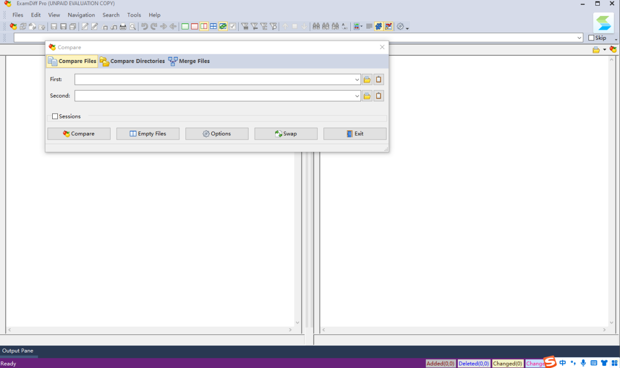Click the Save All stacked-disks icon
The height and width of the screenshot is (368, 620).
point(73,26)
